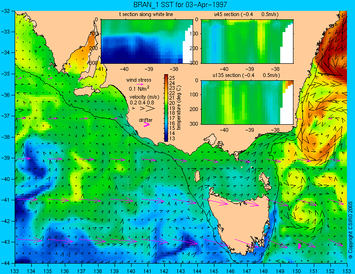Click the largest black velocity legend arrow

pos(150,109)
